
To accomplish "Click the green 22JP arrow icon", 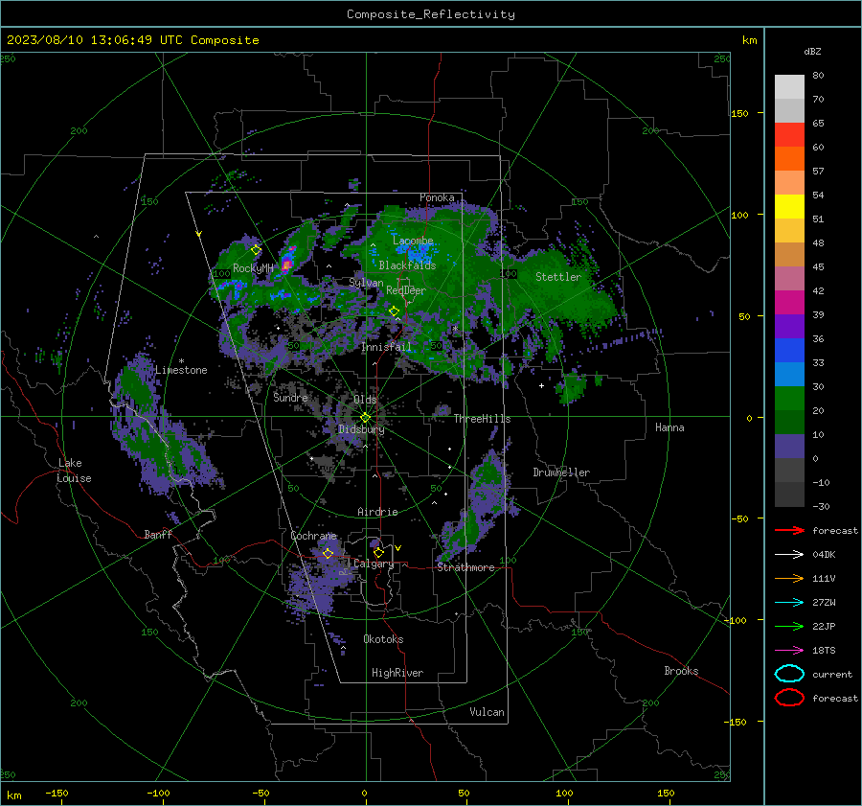I will (x=789, y=626).
